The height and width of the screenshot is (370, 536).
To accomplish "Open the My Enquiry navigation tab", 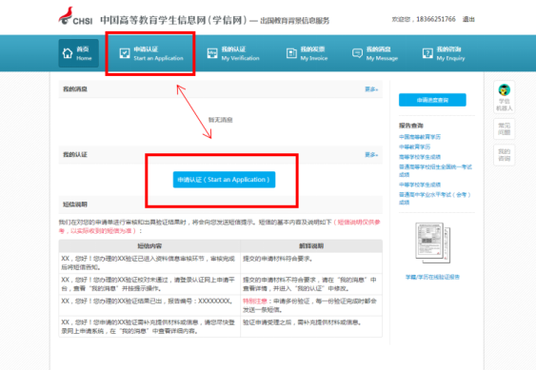I will click(444, 53).
